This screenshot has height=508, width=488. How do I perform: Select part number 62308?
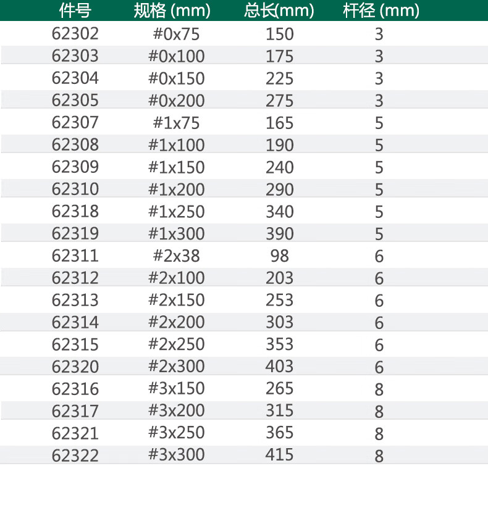pos(75,145)
